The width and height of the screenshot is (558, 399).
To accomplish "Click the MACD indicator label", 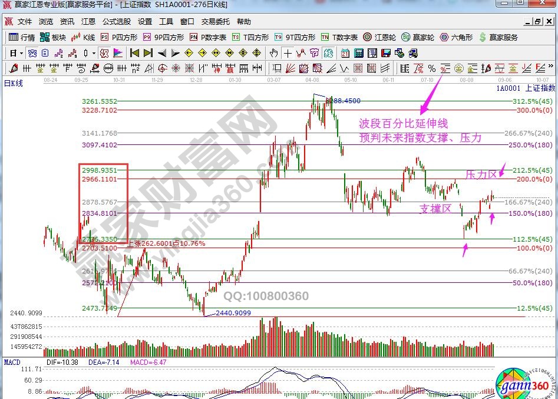I will (x=12, y=361).
